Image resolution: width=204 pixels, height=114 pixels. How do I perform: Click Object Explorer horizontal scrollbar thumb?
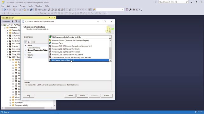(25, 108)
